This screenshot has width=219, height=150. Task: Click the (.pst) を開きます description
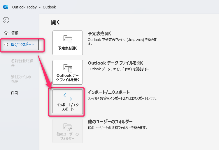point(118,69)
